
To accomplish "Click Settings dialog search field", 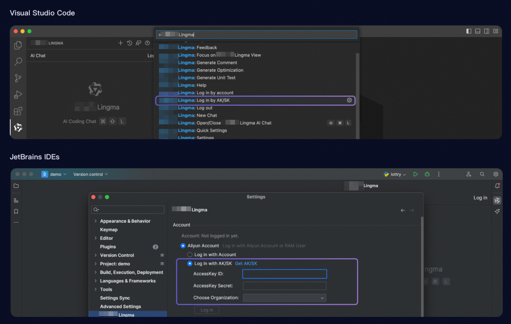I will pos(128,210).
